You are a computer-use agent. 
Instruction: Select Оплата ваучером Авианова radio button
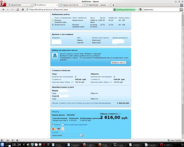click(x=63, y=125)
